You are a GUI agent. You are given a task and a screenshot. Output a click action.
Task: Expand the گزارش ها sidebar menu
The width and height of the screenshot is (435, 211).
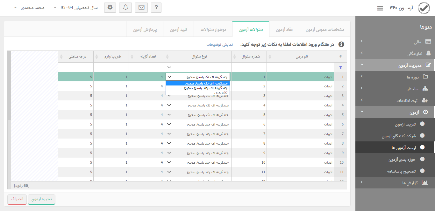click(395, 183)
